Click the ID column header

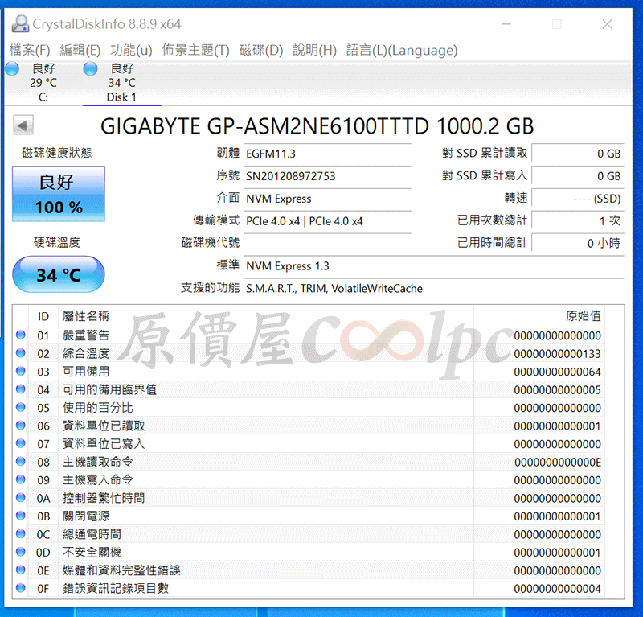point(43,316)
